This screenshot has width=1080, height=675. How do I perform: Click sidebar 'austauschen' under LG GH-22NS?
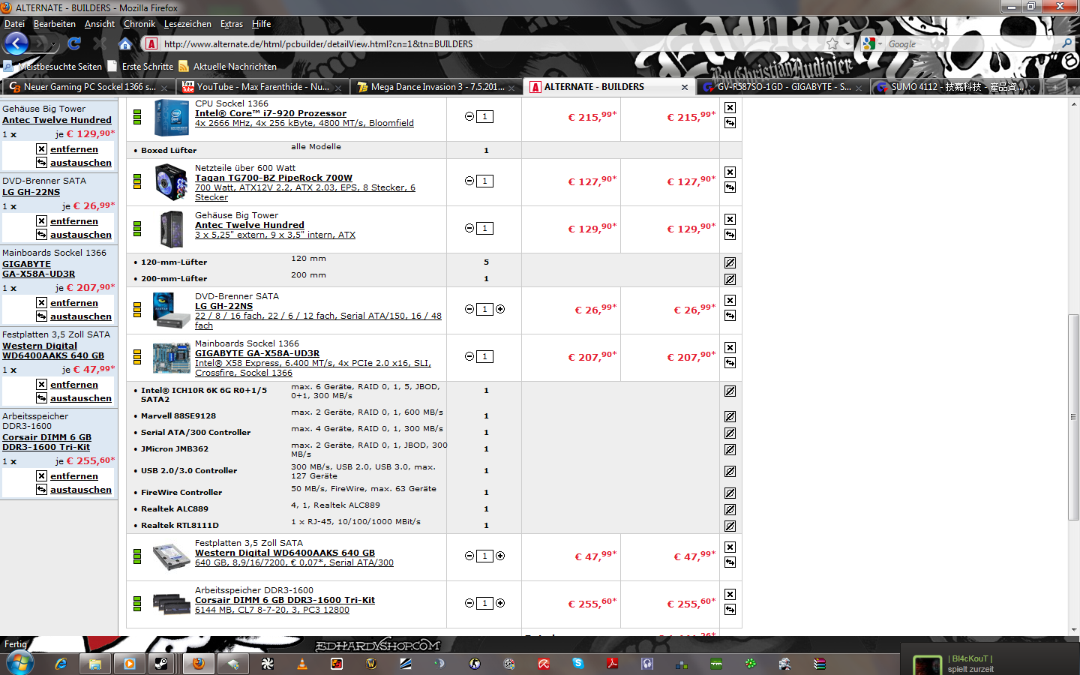tap(81, 235)
